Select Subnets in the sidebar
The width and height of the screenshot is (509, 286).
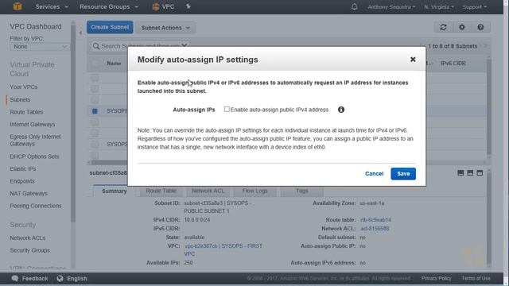(20, 99)
